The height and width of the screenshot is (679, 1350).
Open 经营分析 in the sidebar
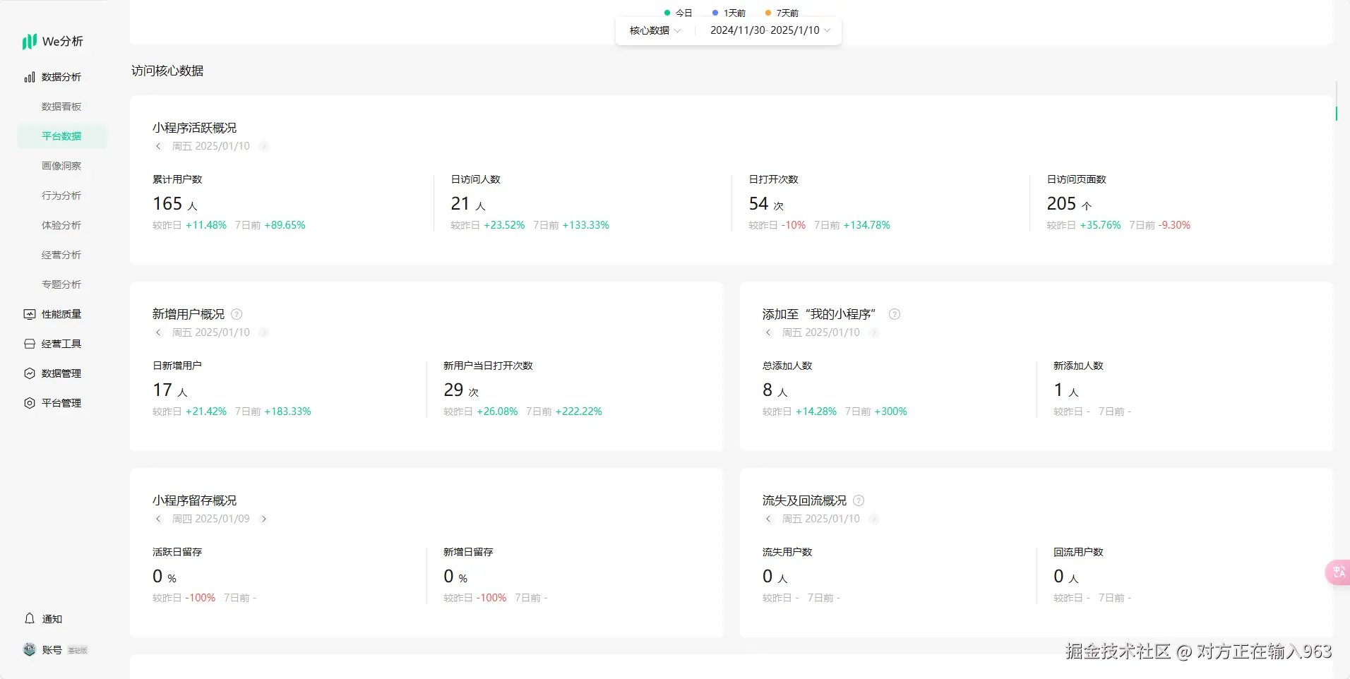tap(61, 255)
